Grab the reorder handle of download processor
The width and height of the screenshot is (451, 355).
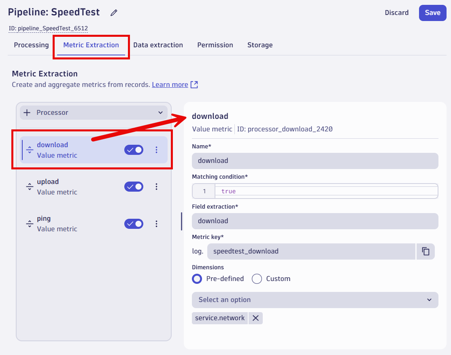point(30,150)
